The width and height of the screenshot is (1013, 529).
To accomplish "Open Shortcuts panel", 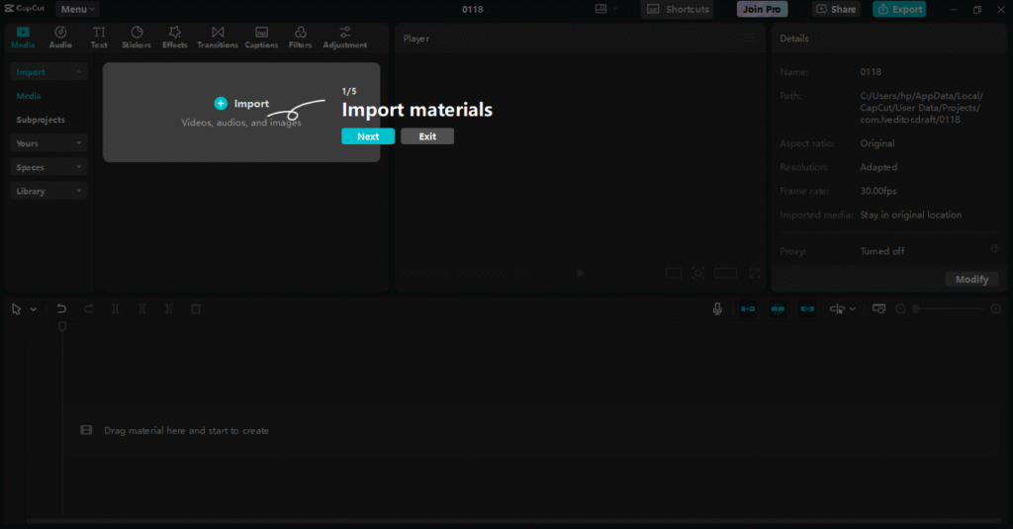I will click(678, 9).
